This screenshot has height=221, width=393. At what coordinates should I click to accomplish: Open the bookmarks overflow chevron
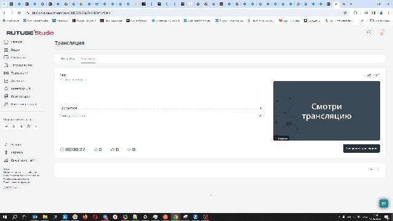click(362, 20)
